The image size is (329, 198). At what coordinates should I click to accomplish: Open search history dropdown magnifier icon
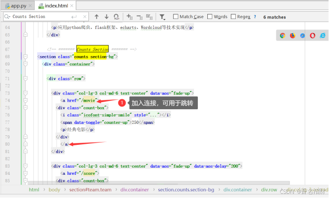[x=7, y=17]
